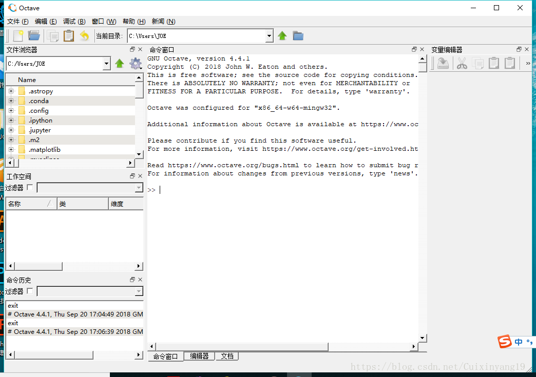Expand the .jupyter folder

point(11,130)
